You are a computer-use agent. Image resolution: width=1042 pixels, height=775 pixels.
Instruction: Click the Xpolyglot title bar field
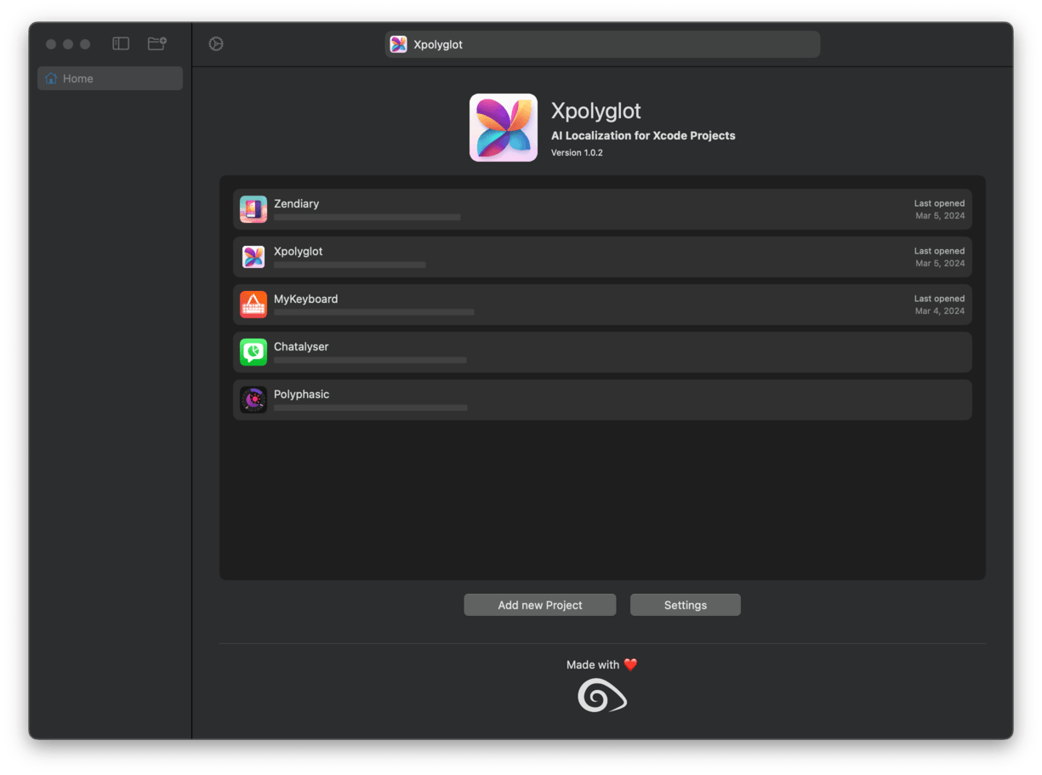[602, 44]
